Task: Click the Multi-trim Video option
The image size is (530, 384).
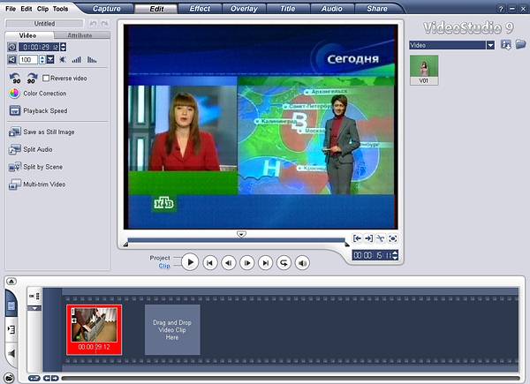Action: [x=43, y=184]
